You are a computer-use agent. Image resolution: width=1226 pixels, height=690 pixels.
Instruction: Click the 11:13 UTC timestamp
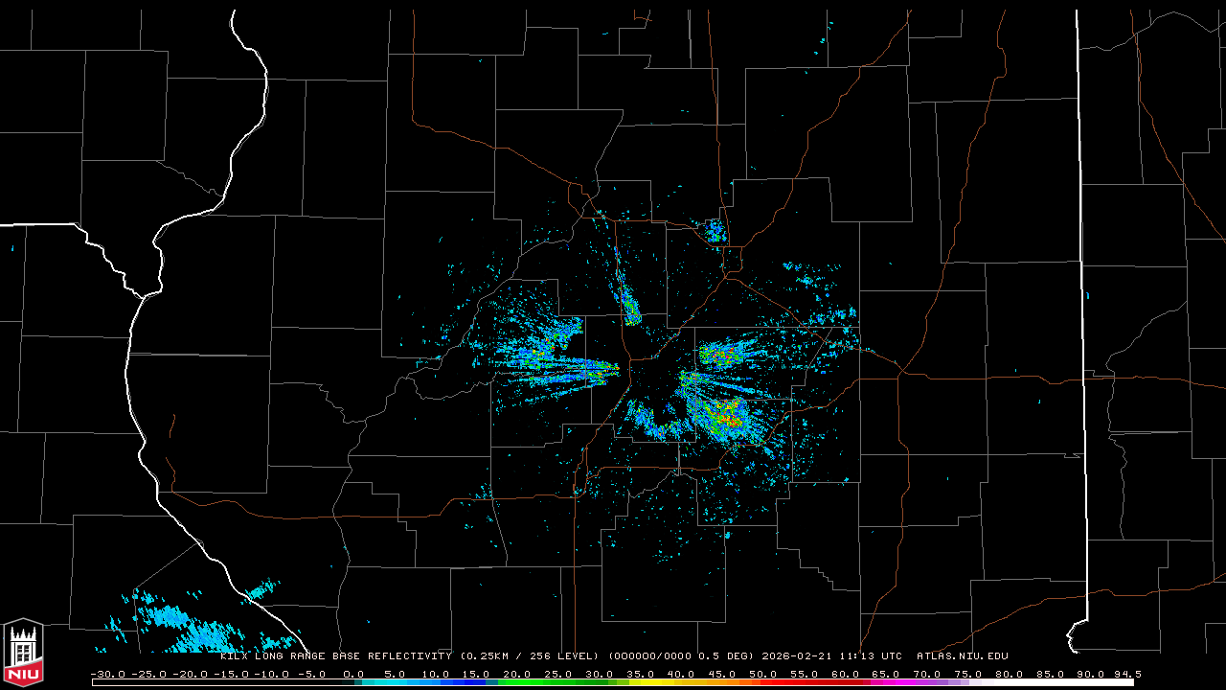pyautogui.click(x=873, y=656)
